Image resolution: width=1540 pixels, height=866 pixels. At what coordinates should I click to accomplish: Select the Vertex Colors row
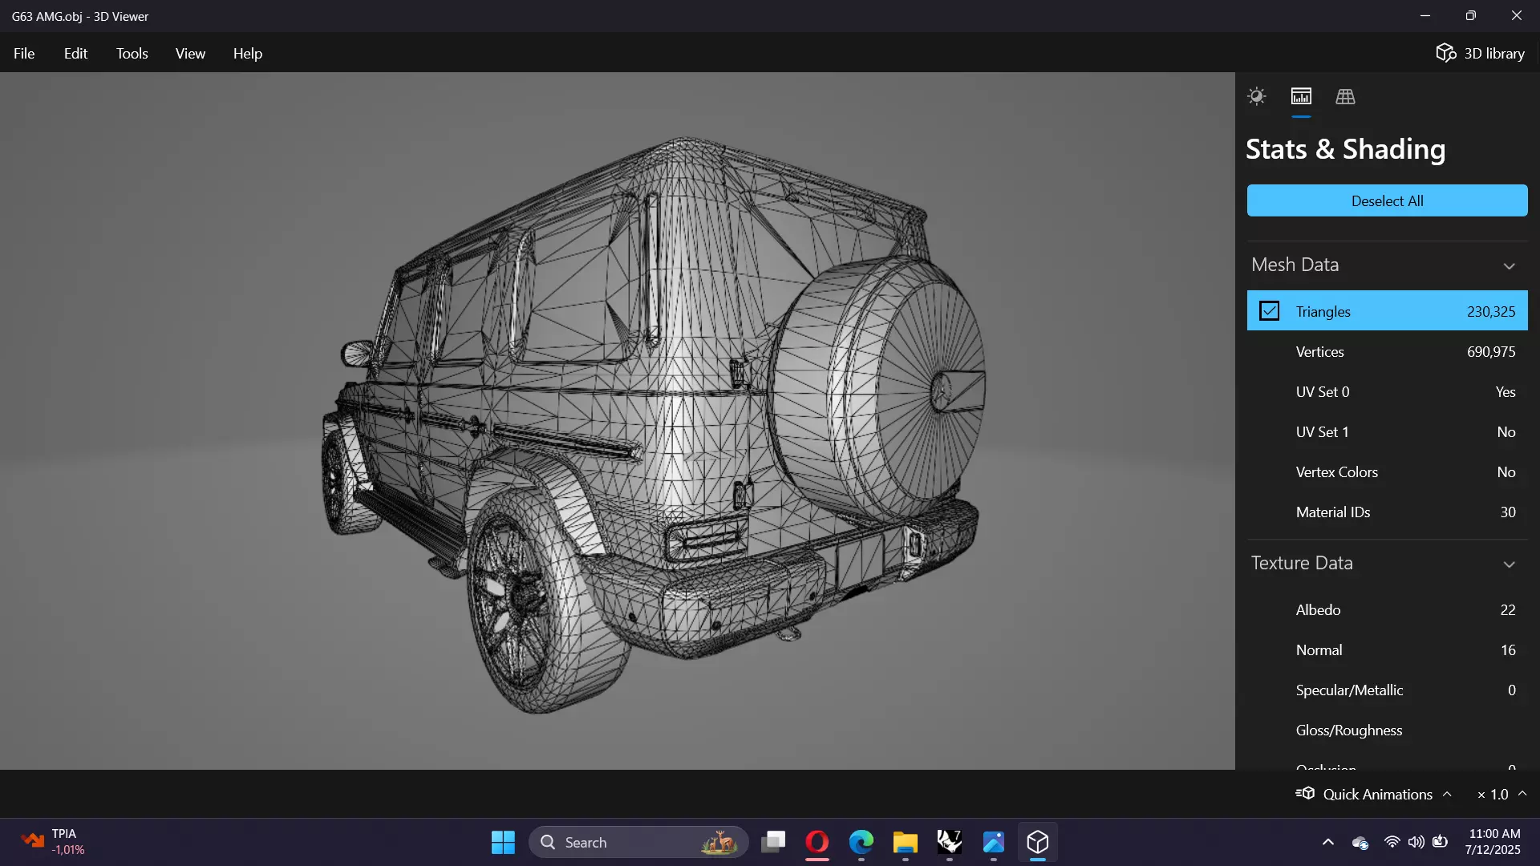pos(1387,471)
